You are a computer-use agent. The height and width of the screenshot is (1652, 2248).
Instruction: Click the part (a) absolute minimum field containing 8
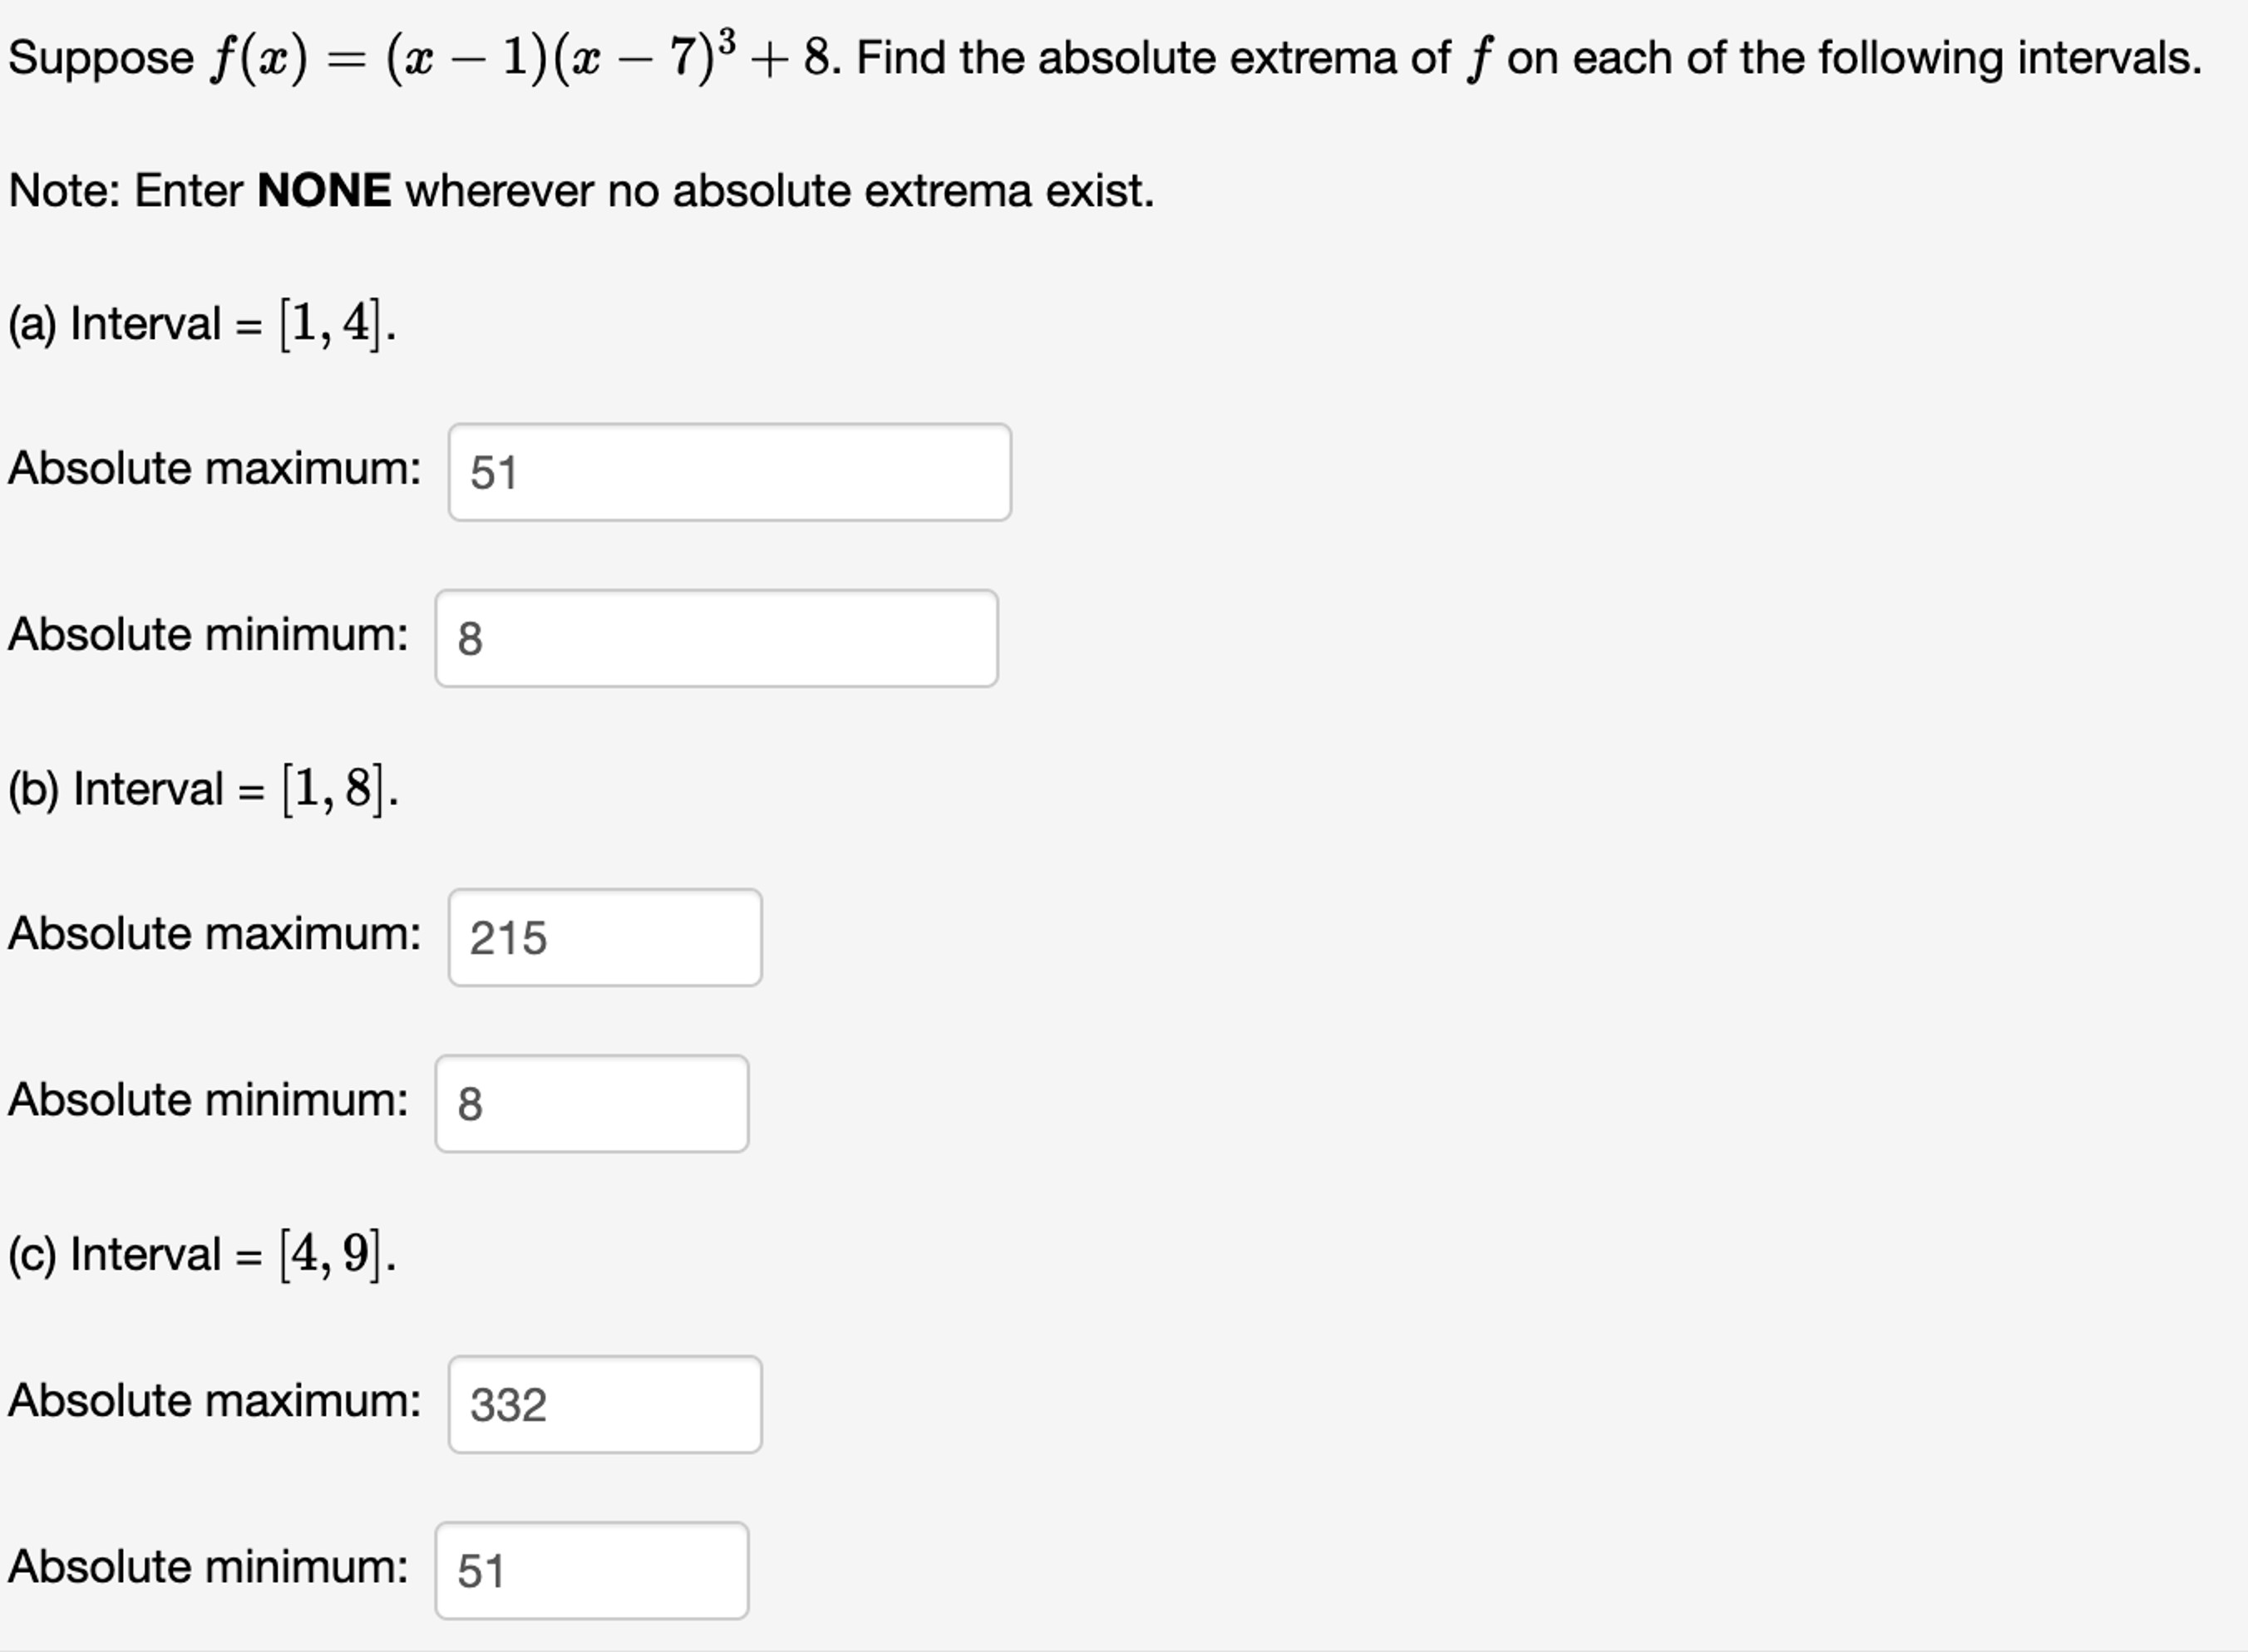click(x=717, y=638)
